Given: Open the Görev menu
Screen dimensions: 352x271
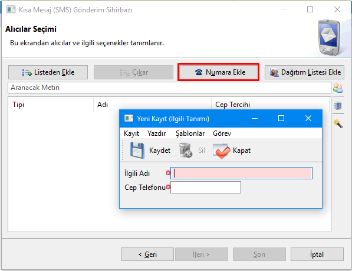Looking at the screenshot, I should tap(222, 133).
